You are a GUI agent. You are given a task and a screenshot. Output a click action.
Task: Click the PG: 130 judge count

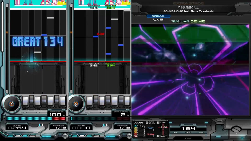139,126
